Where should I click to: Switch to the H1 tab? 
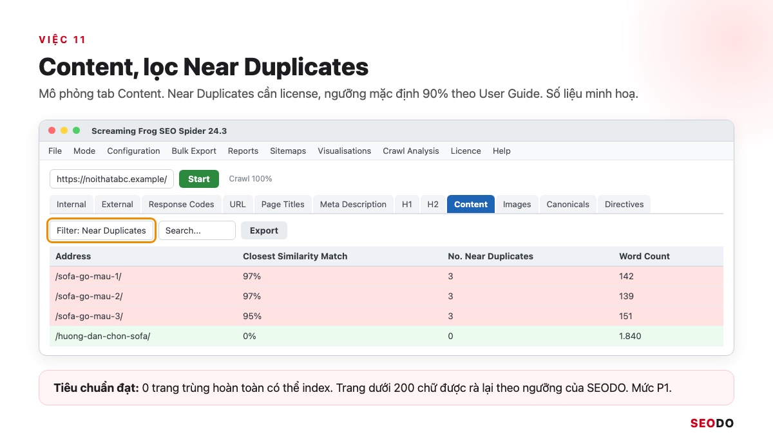pos(407,204)
